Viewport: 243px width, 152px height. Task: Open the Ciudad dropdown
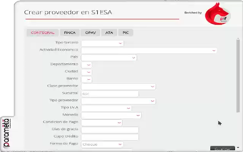[x=87, y=72]
